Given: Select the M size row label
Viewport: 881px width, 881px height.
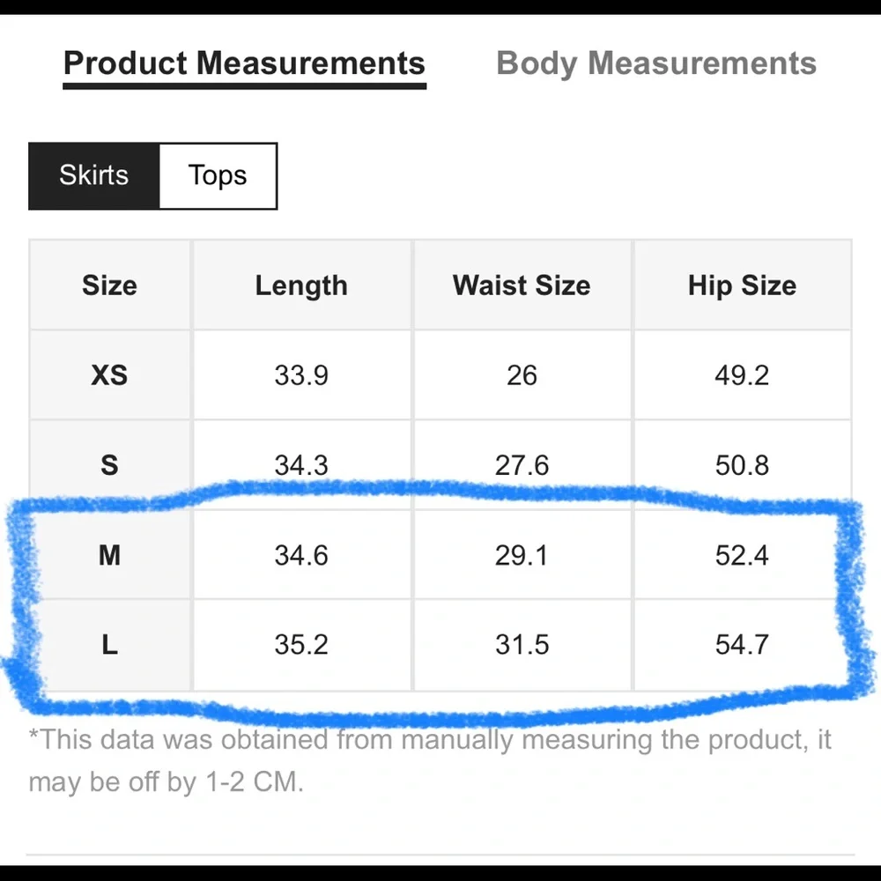Looking at the screenshot, I should tap(109, 555).
